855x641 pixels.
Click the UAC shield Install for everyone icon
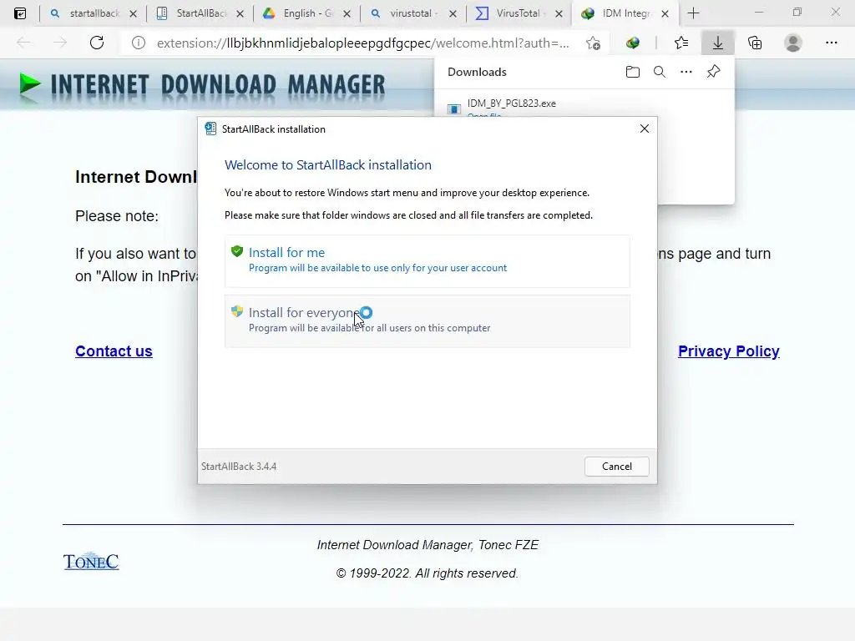(x=236, y=311)
